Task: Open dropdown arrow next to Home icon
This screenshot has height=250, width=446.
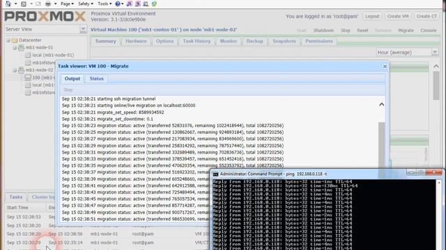Action: point(15,3)
